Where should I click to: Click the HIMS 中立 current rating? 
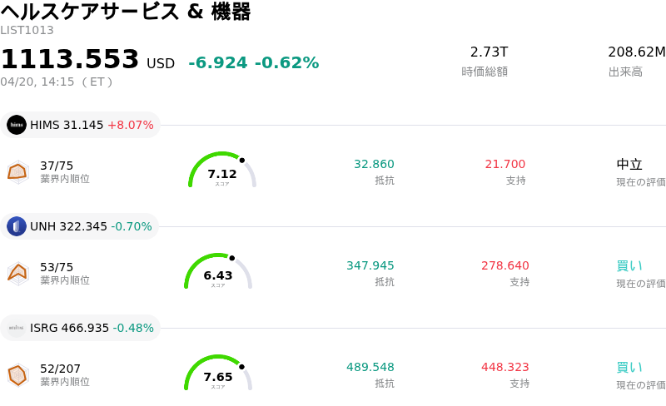tap(629, 165)
